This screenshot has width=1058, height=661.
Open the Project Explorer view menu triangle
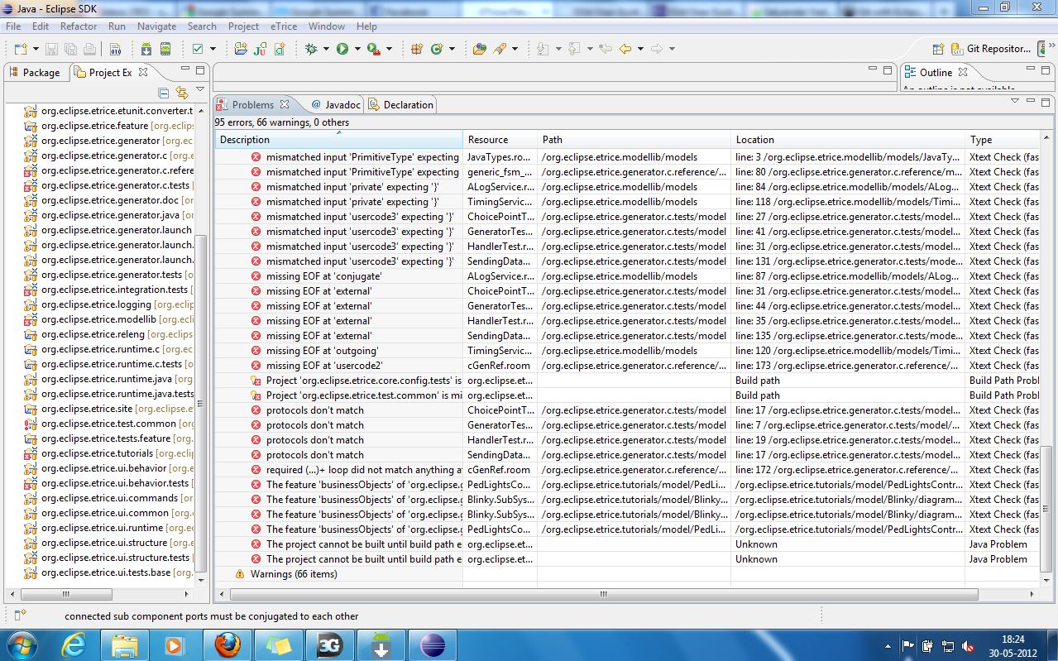click(200, 89)
